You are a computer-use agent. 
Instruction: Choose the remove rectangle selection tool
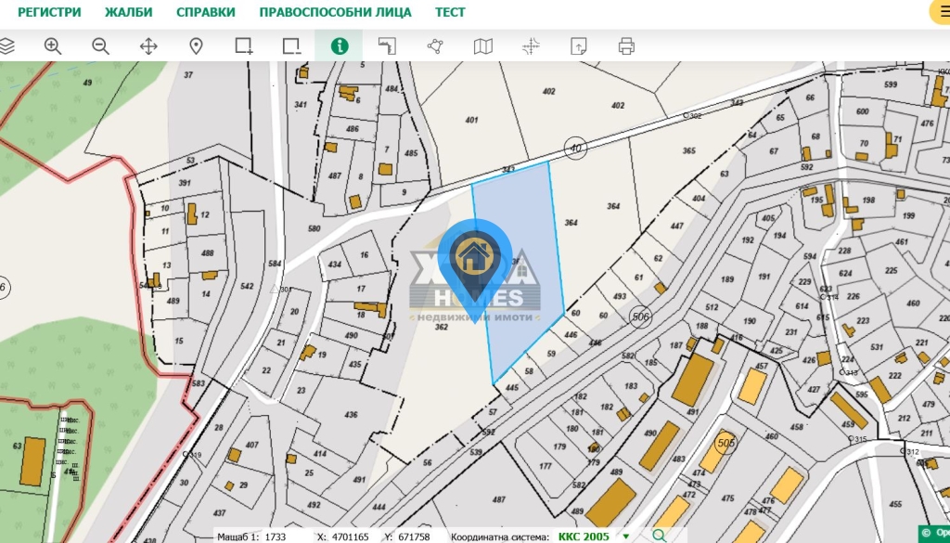(291, 46)
